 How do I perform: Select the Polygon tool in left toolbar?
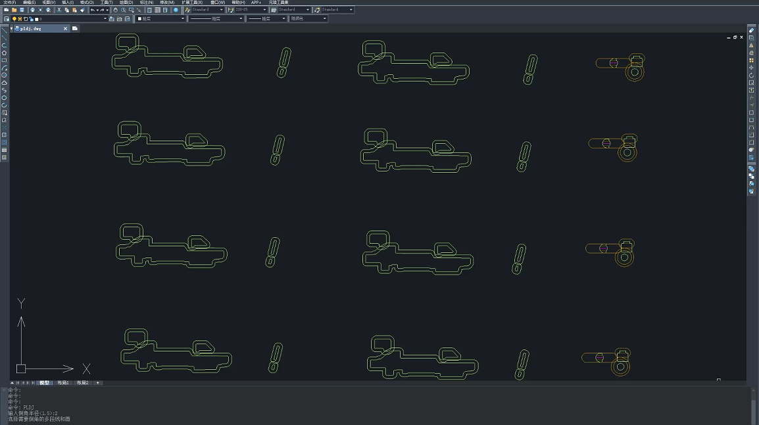click(5, 53)
